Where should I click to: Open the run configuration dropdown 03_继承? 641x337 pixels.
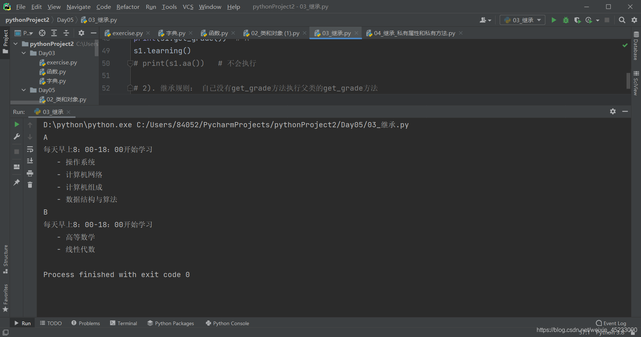pyautogui.click(x=522, y=20)
